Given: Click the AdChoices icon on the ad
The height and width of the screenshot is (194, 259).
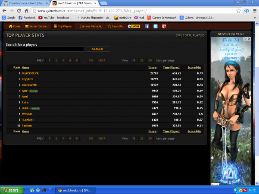Looking at the screenshot, I should click(246, 39).
